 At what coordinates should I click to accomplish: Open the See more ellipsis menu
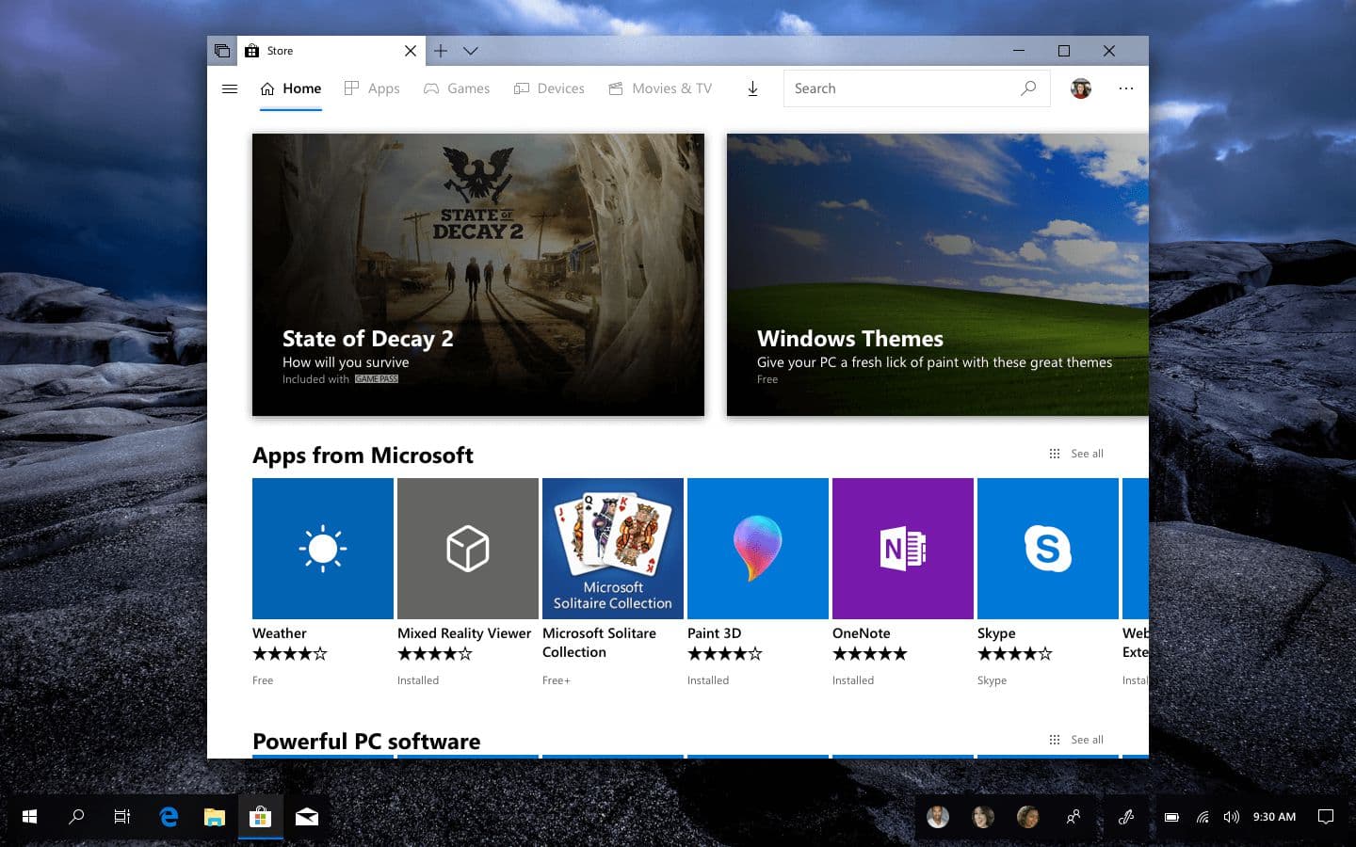[x=1126, y=88]
